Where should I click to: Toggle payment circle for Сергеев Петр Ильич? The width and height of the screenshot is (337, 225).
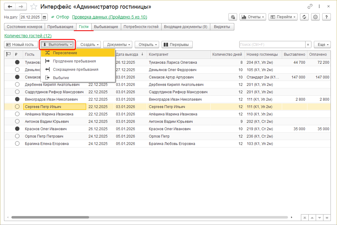(x=17, y=106)
